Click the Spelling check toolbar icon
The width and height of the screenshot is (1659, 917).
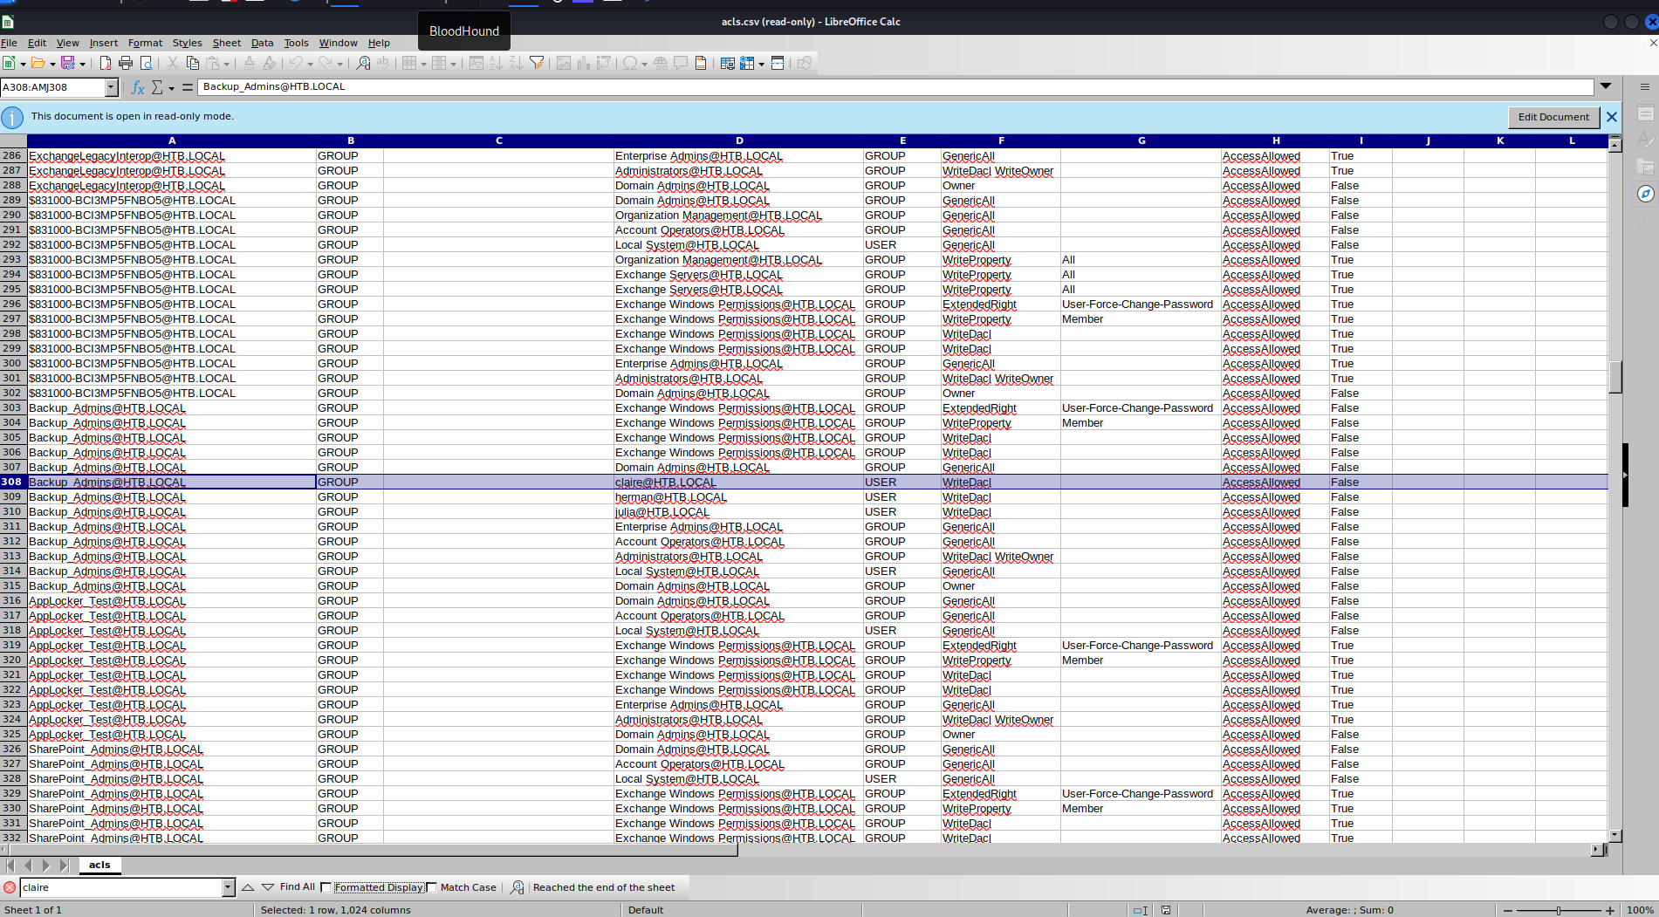click(x=383, y=63)
